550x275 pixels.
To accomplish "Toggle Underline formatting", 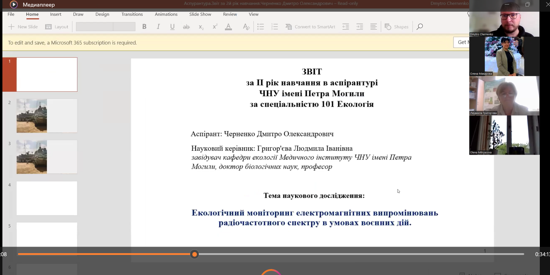I will (x=172, y=27).
